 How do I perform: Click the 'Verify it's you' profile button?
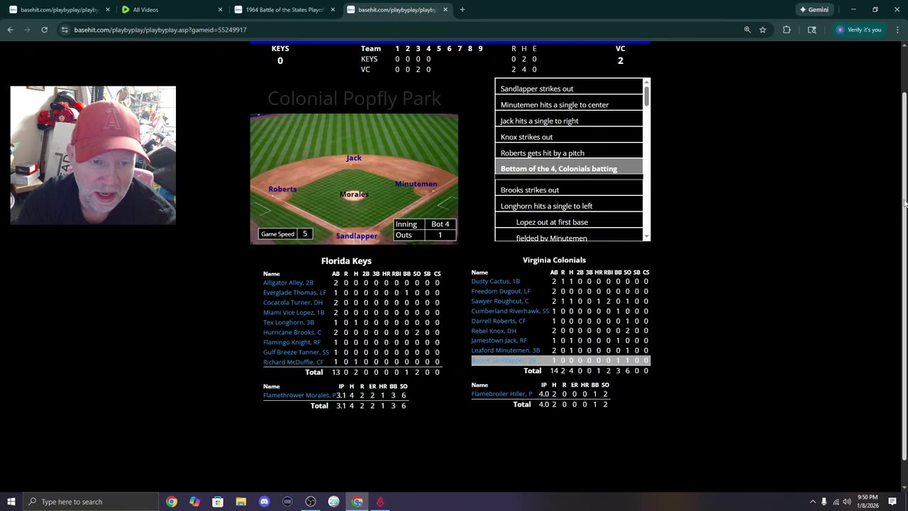coord(859,30)
